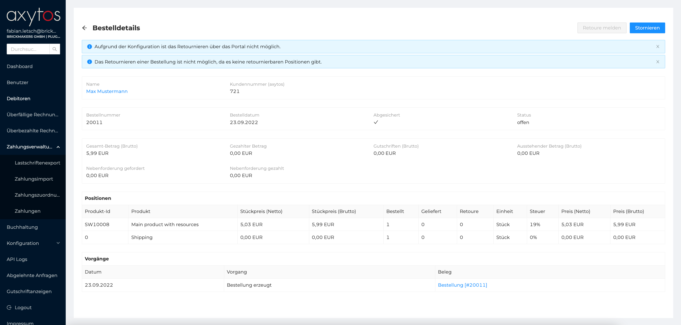Viewport: 681px width, 325px height.
Task: Open Überbezahlte Rechnungen menu entry
Action: (33, 131)
